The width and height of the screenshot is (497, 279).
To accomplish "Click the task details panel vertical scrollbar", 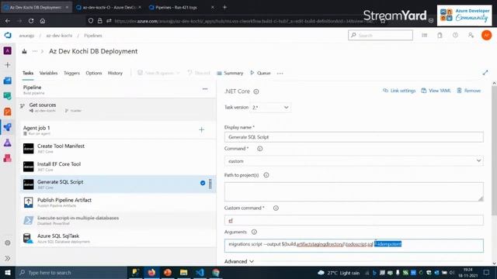I will [494, 150].
